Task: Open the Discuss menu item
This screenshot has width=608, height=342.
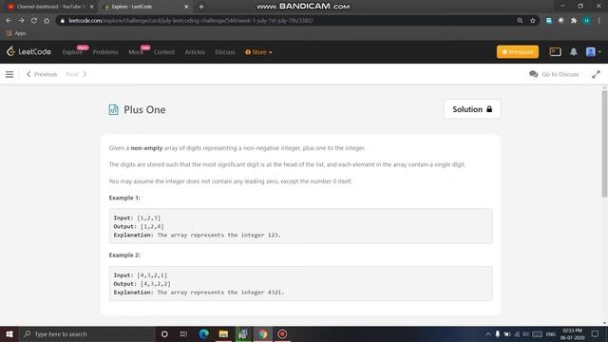Action: (225, 52)
